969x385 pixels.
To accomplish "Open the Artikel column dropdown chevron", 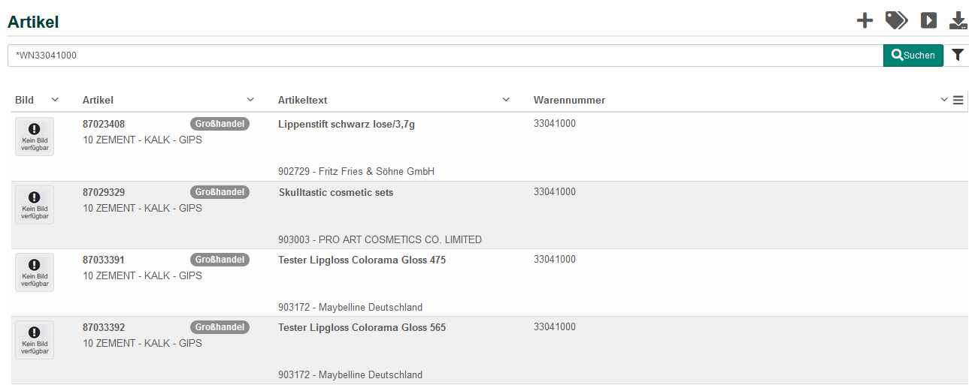I will point(250,100).
